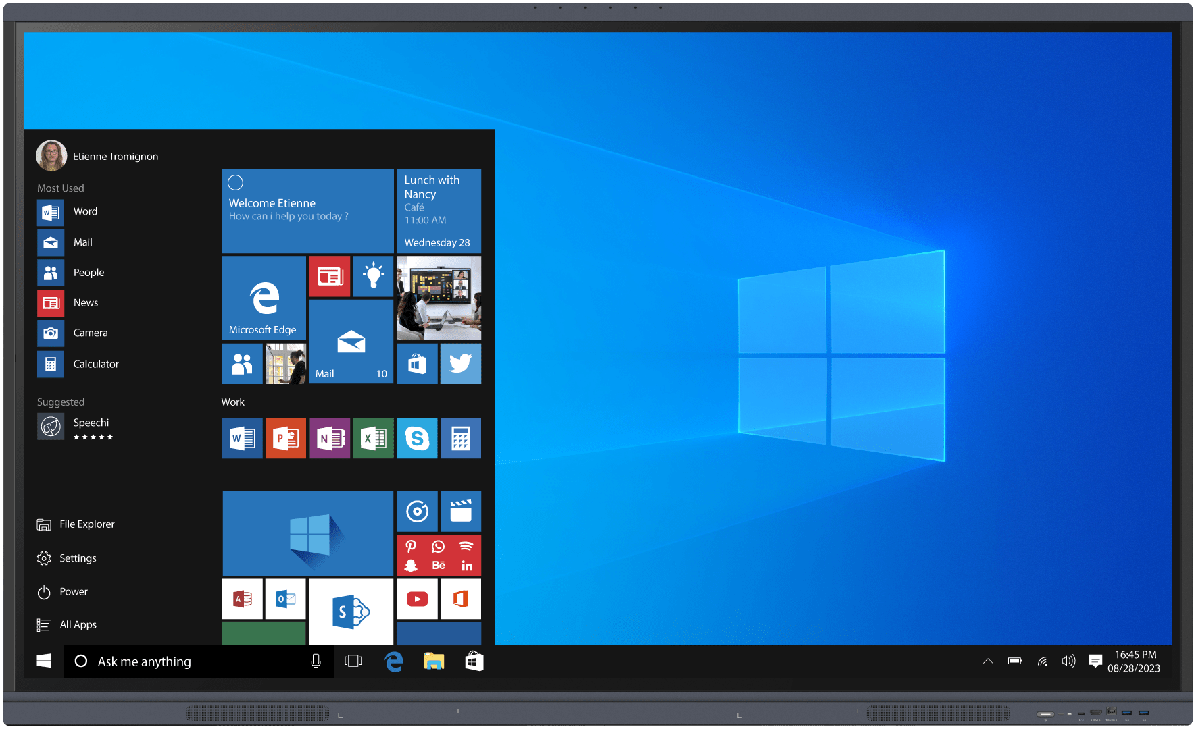Launch Microsoft Edge tile

(264, 298)
